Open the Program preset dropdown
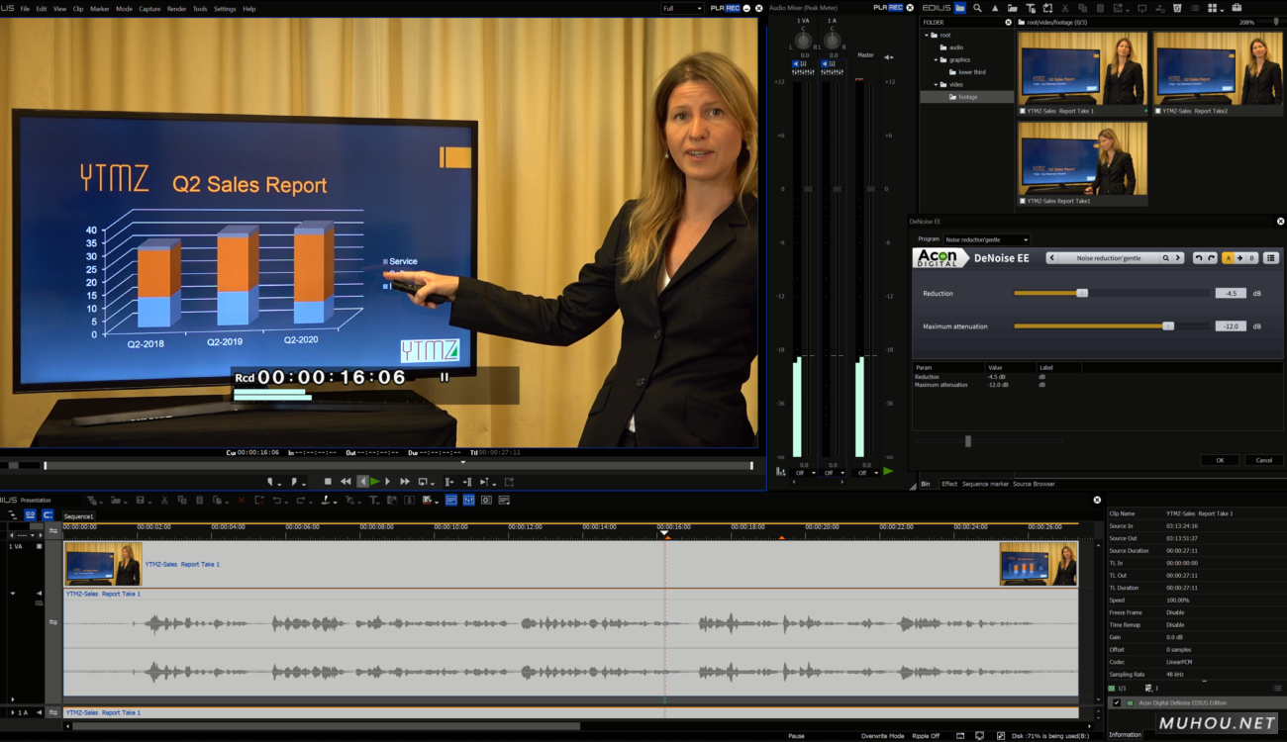 click(986, 239)
